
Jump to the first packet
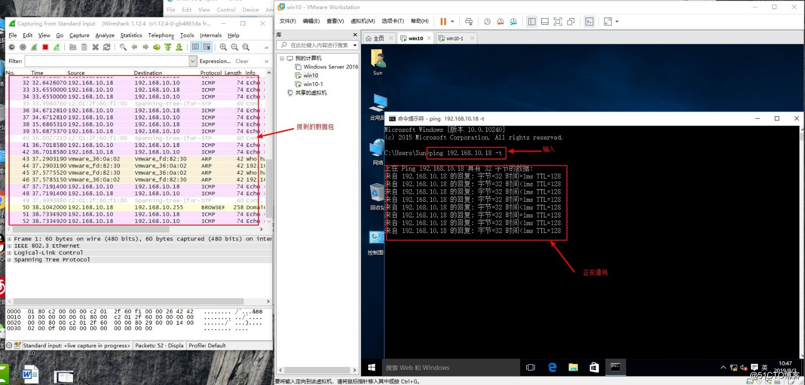tap(168, 47)
